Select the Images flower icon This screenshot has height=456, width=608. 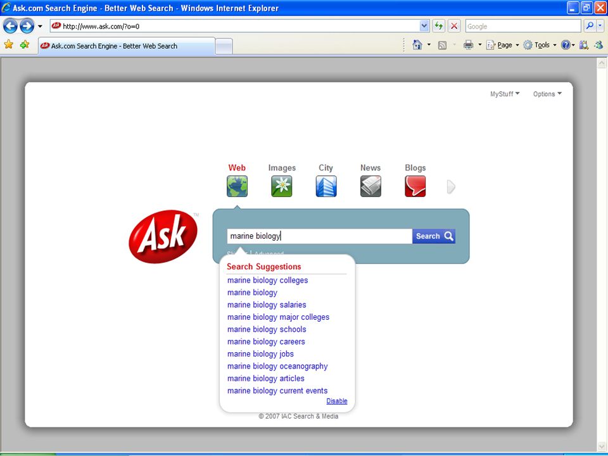pos(281,186)
